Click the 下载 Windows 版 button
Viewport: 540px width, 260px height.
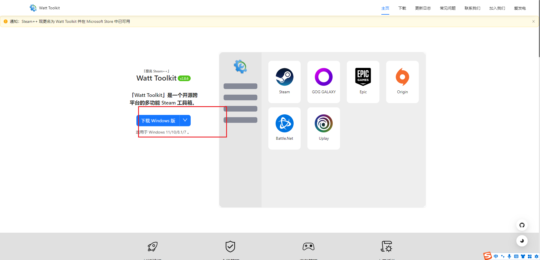(158, 121)
